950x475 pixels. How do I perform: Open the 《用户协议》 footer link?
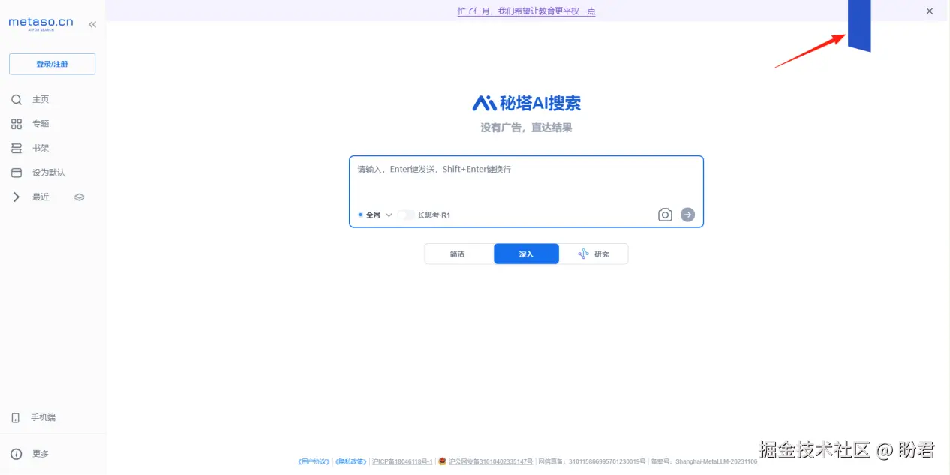tap(314, 461)
